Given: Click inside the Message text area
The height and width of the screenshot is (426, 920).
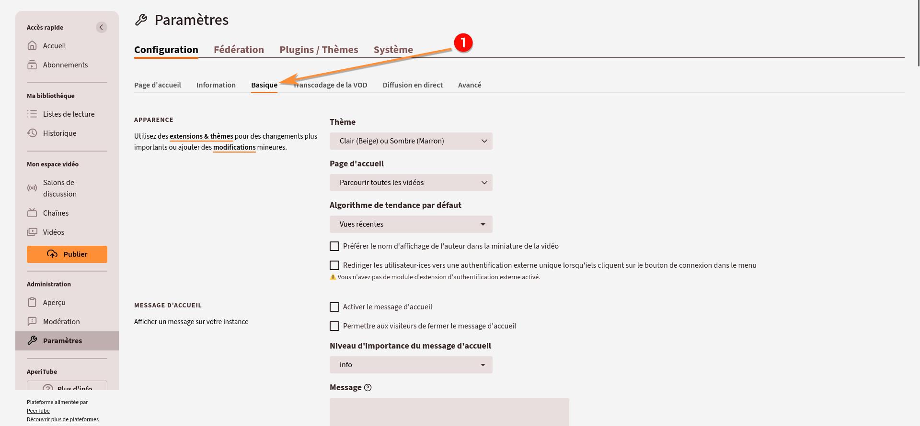Looking at the screenshot, I should (x=449, y=411).
